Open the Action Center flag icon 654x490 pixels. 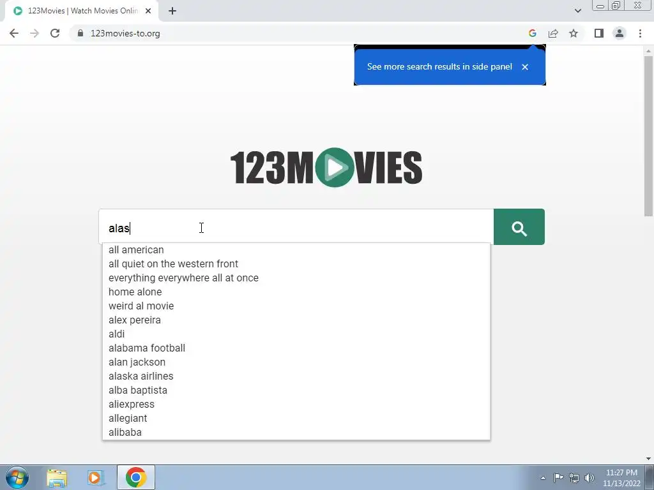(558, 477)
